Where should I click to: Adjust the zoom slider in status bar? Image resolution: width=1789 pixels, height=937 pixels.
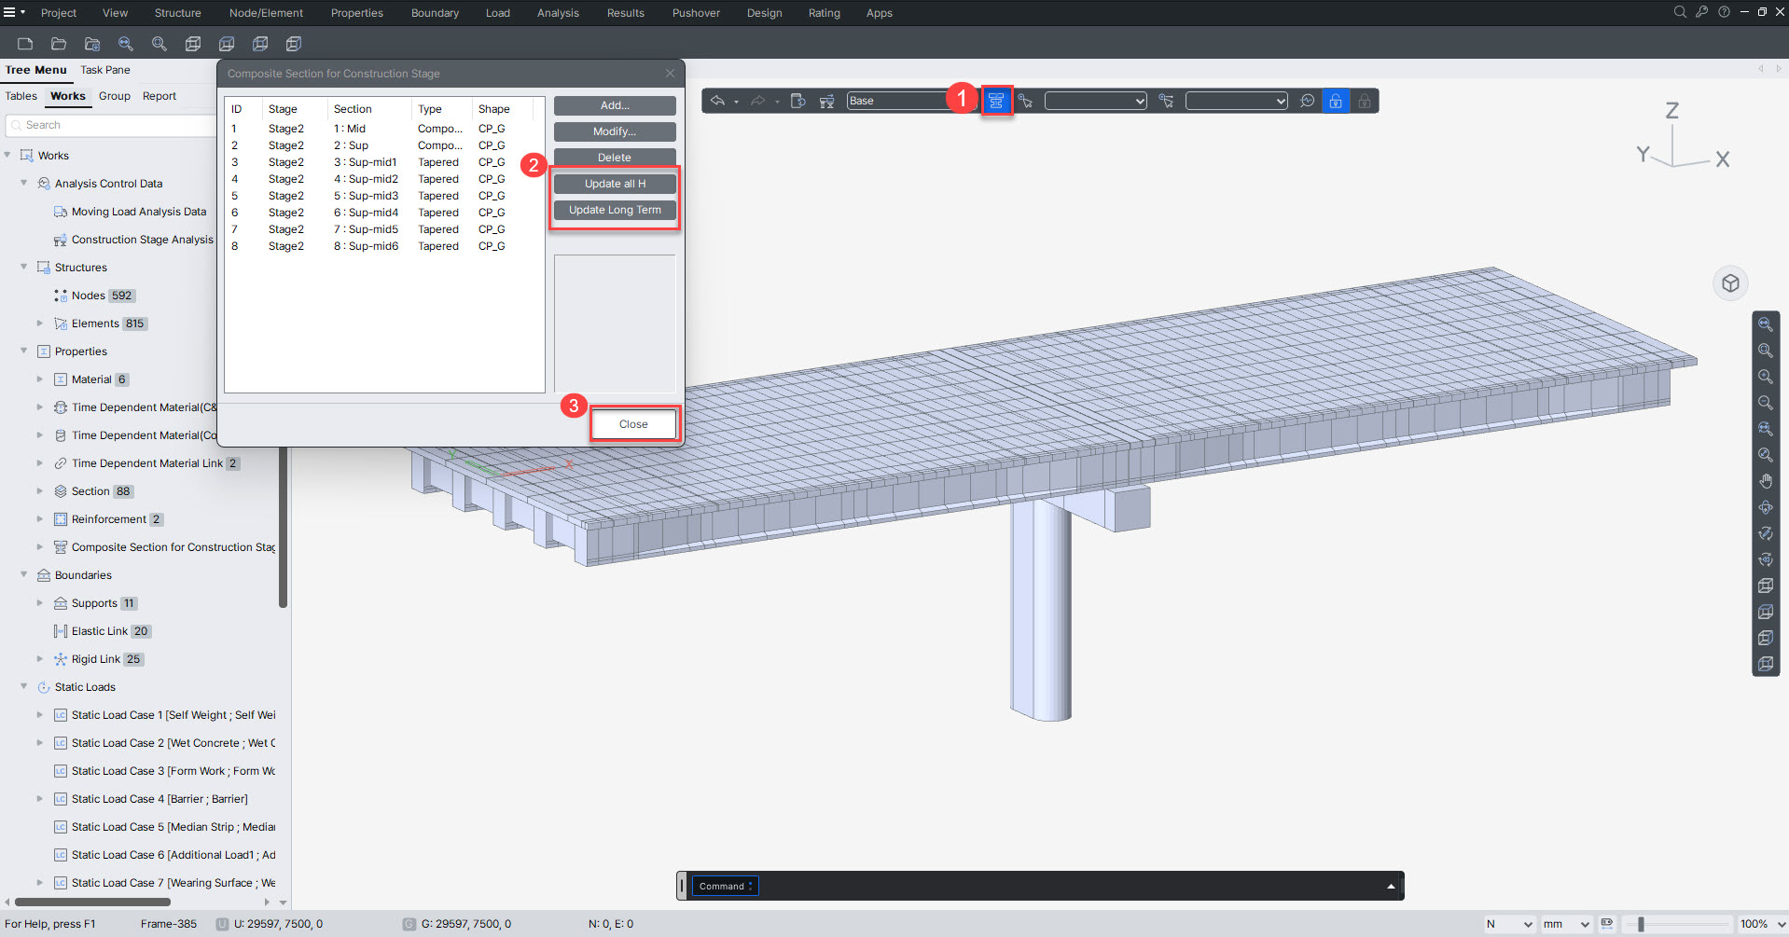pyautogui.click(x=1641, y=924)
